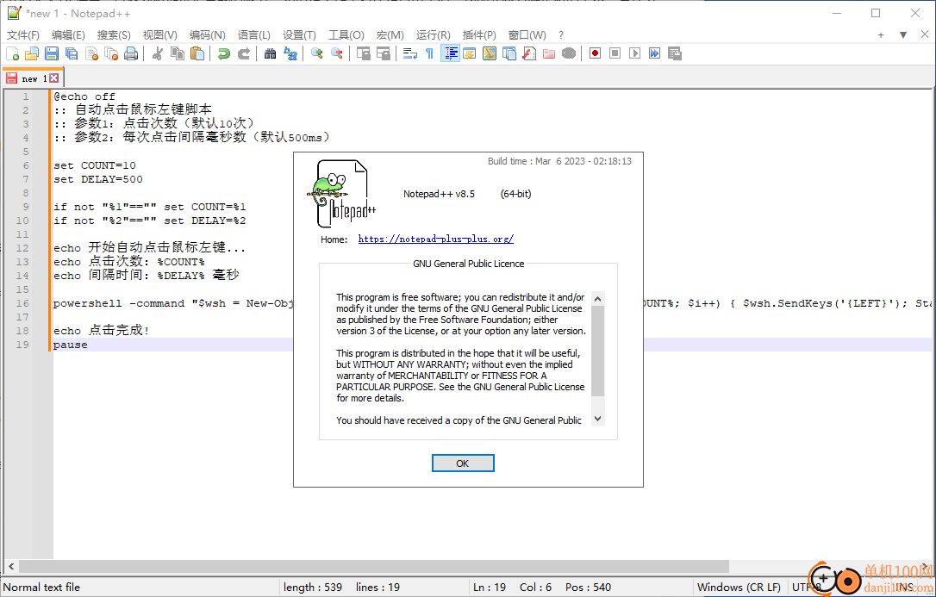Image resolution: width=936 pixels, height=597 pixels.
Task: Open Folder as Workspace icon
Action: point(549,53)
